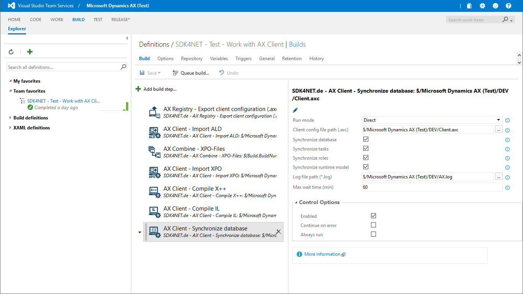The height and width of the screenshot is (294, 523).
Task: Click the Import XPO step icon
Action: pos(154,172)
